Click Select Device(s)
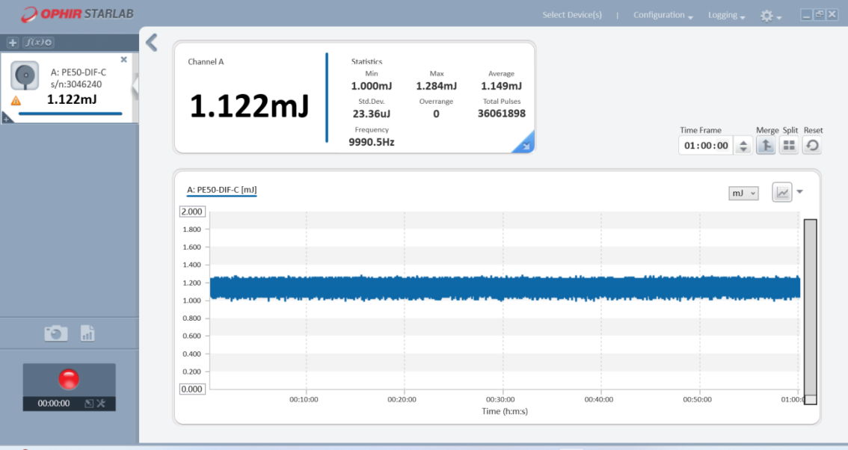The height and width of the screenshot is (450, 848). [571, 15]
